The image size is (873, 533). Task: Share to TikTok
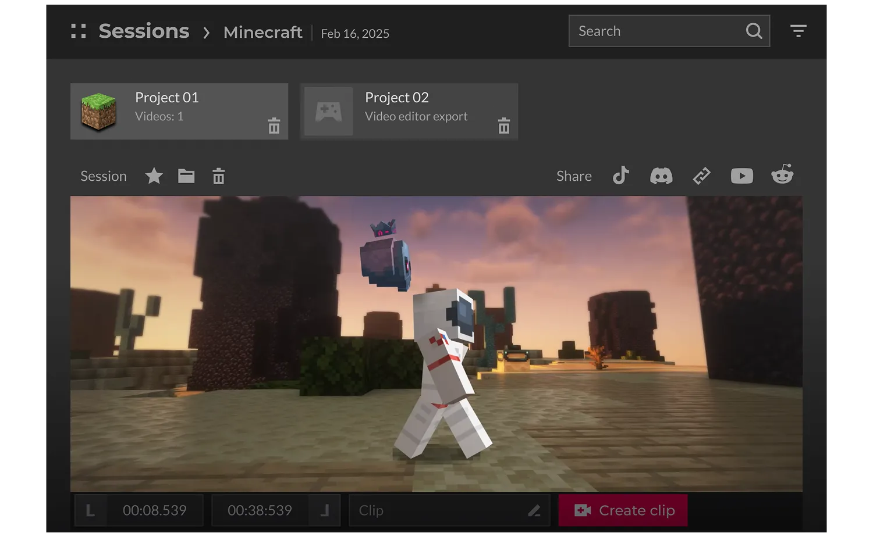[621, 176]
